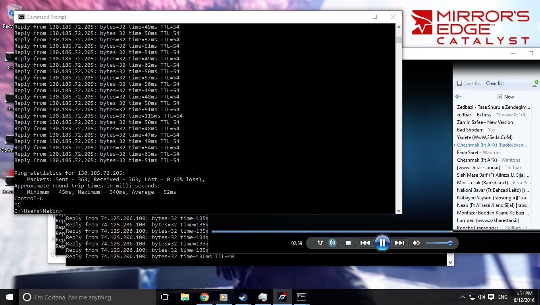
Task: Open the Action Center notifications icon
Action: (491, 297)
